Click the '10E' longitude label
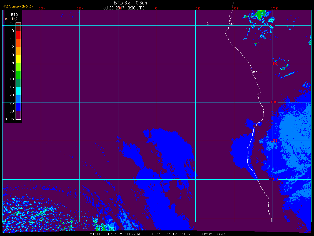Screen dimensions: 314x236 (235, 8)
